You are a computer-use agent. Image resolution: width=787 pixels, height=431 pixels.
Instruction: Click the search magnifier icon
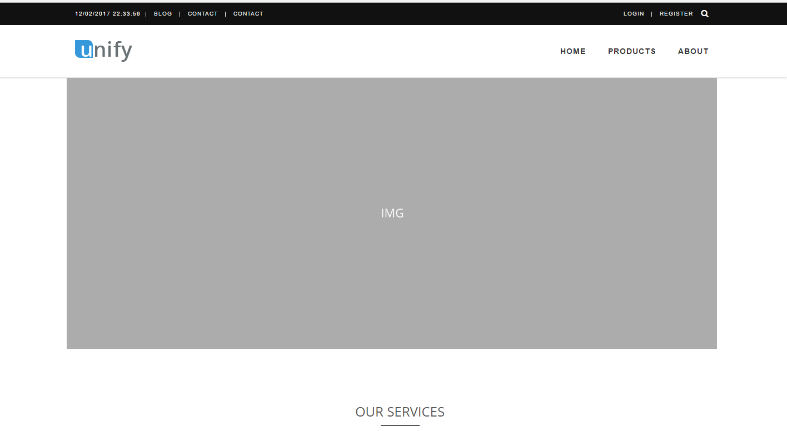(x=705, y=14)
